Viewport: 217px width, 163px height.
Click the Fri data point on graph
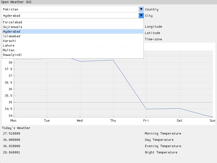point(146,109)
